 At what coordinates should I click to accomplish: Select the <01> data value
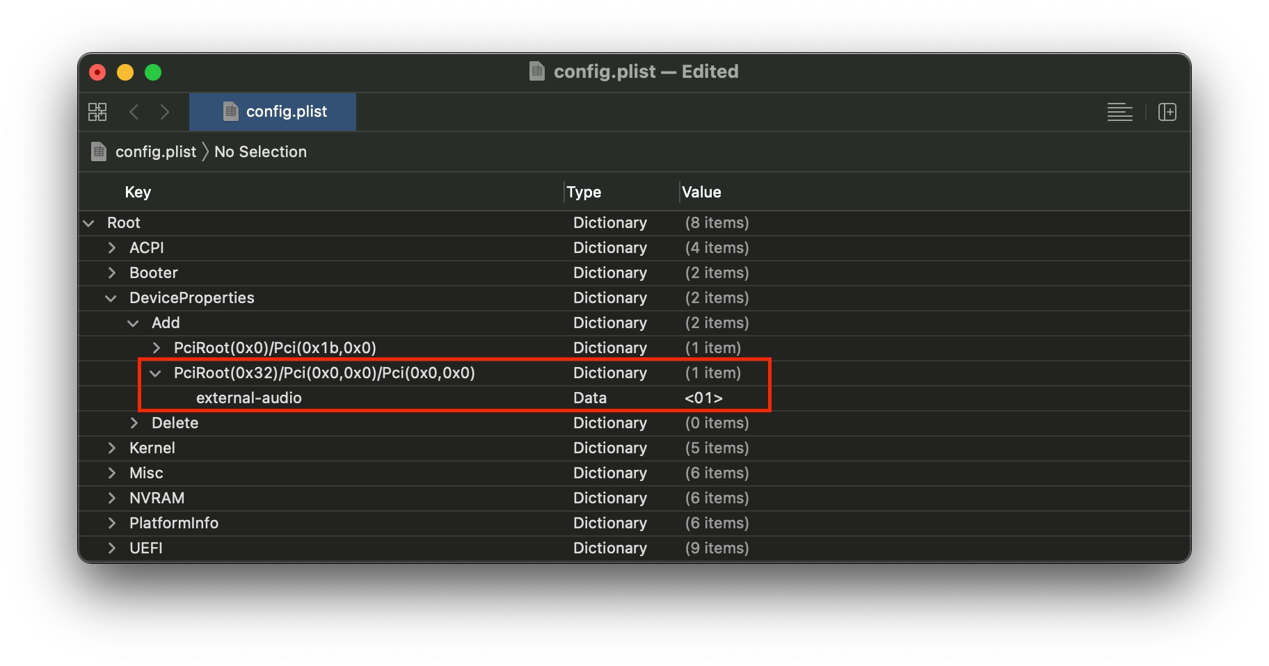coord(703,398)
